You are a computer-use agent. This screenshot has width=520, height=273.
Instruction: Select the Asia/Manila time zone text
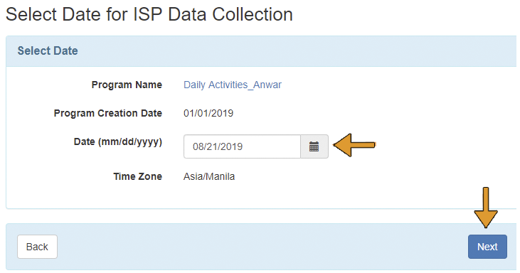pos(209,176)
